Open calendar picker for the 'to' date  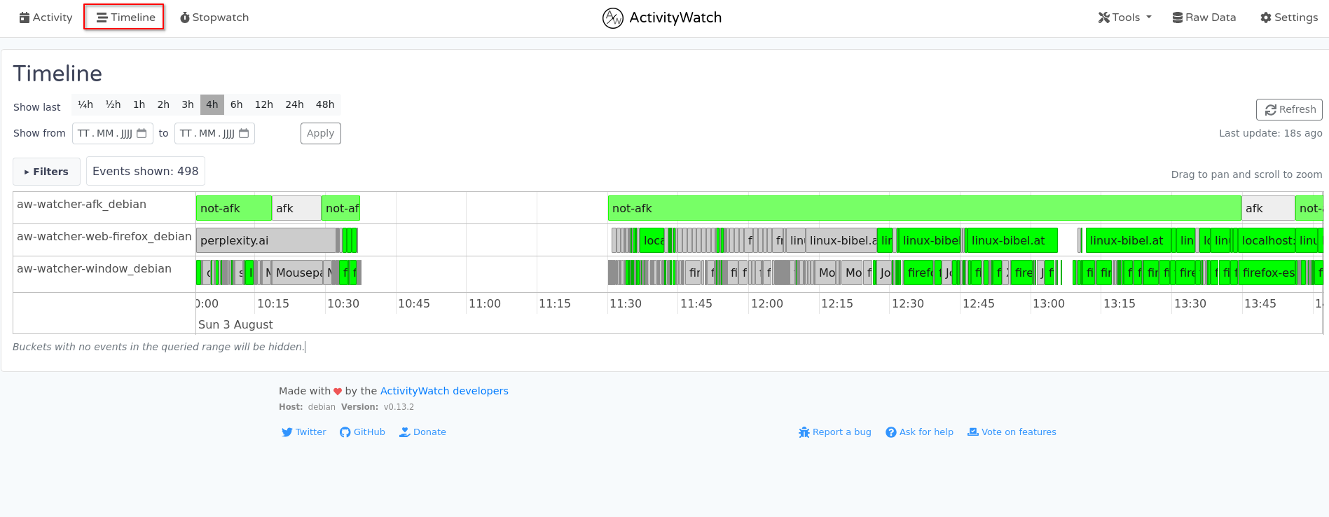click(244, 133)
